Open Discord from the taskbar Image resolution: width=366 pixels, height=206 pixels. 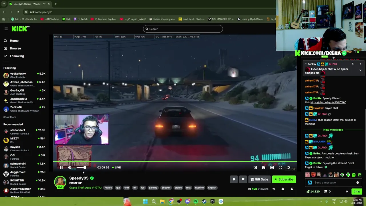[187, 201]
